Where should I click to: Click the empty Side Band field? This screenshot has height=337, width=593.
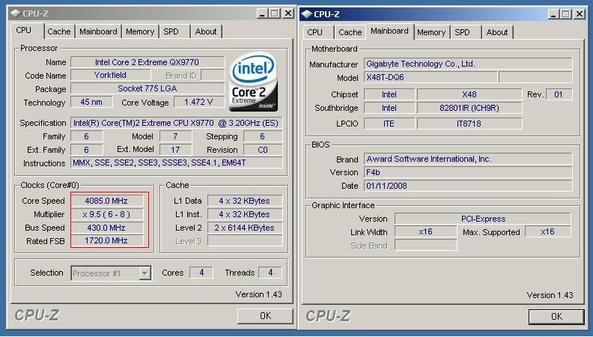(426, 245)
